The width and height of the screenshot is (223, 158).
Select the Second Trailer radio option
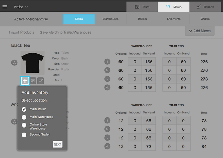(24, 134)
